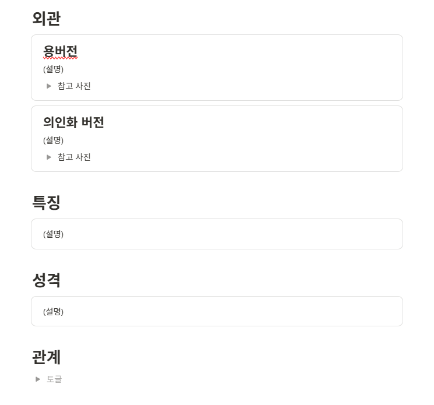Select the 특징 heading
Image resolution: width=434 pixels, height=405 pixels.
pos(46,203)
